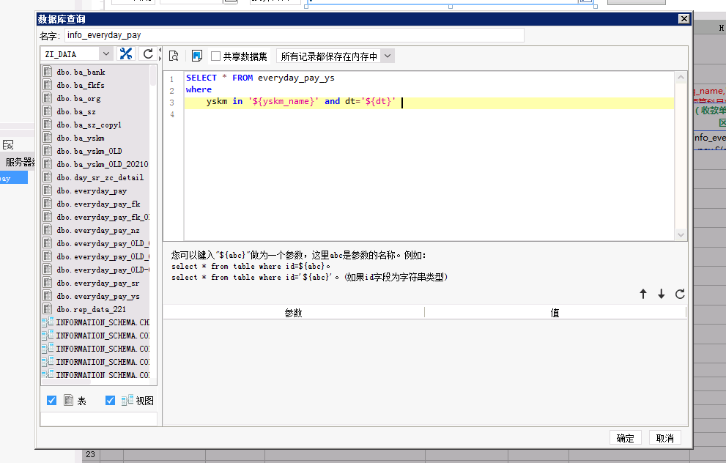This screenshot has height=463, width=726.
Task: Open the ZI_DATA connection dropdown
Action: point(106,53)
